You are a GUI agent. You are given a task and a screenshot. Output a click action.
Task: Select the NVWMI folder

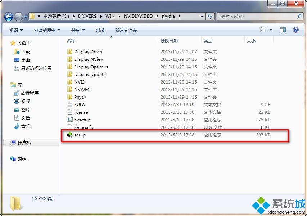pos(79,90)
